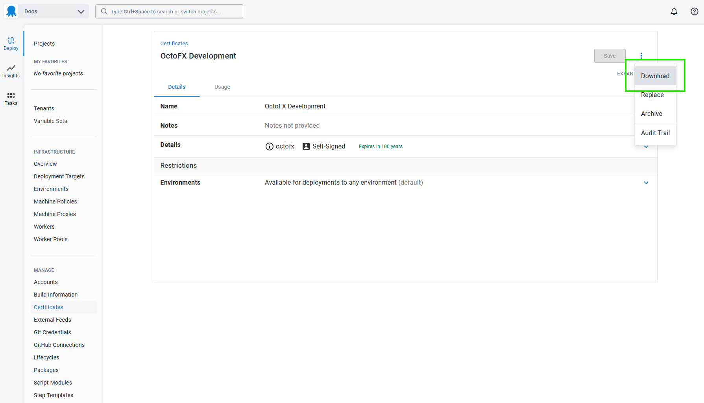Click the info icon beside octofx
The height and width of the screenshot is (403, 704).
(x=270, y=147)
